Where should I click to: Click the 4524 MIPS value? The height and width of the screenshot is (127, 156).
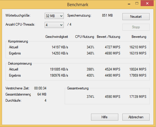(x=113, y=69)
